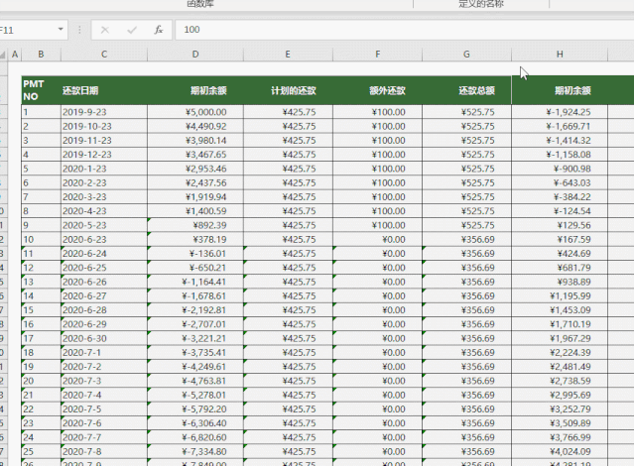This screenshot has height=466, width=634.
Task: Select cell with ¥938.89
Action: click(560, 282)
